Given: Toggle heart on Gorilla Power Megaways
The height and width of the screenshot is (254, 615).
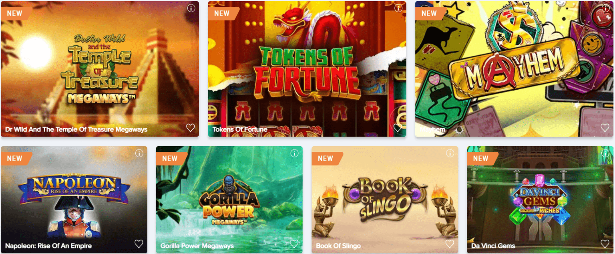Looking at the screenshot, I should [x=294, y=244].
